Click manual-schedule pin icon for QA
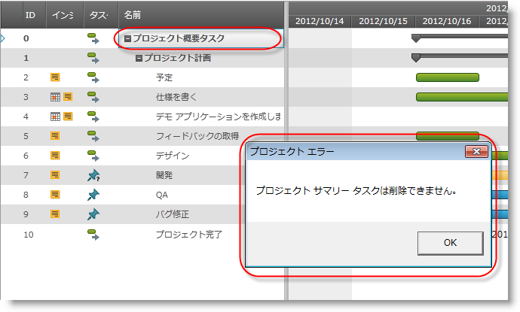520x312 pixels. [x=93, y=195]
